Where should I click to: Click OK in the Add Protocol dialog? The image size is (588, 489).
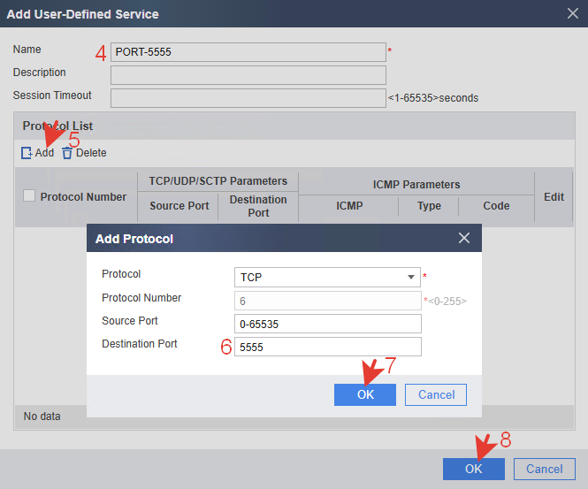(365, 394)
